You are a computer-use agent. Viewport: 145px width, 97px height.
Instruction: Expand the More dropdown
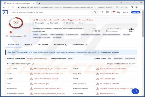coord(82,23)
